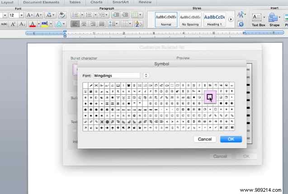Screen dimensions: 288x194
Task: Open the Text Box dropdown arrow
Action: pyautogui.click(x=264, y=17)
